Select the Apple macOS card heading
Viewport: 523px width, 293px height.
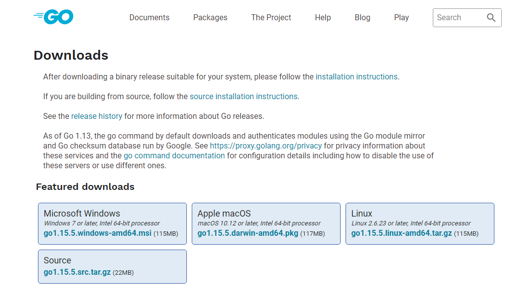[x=224, y=214]
